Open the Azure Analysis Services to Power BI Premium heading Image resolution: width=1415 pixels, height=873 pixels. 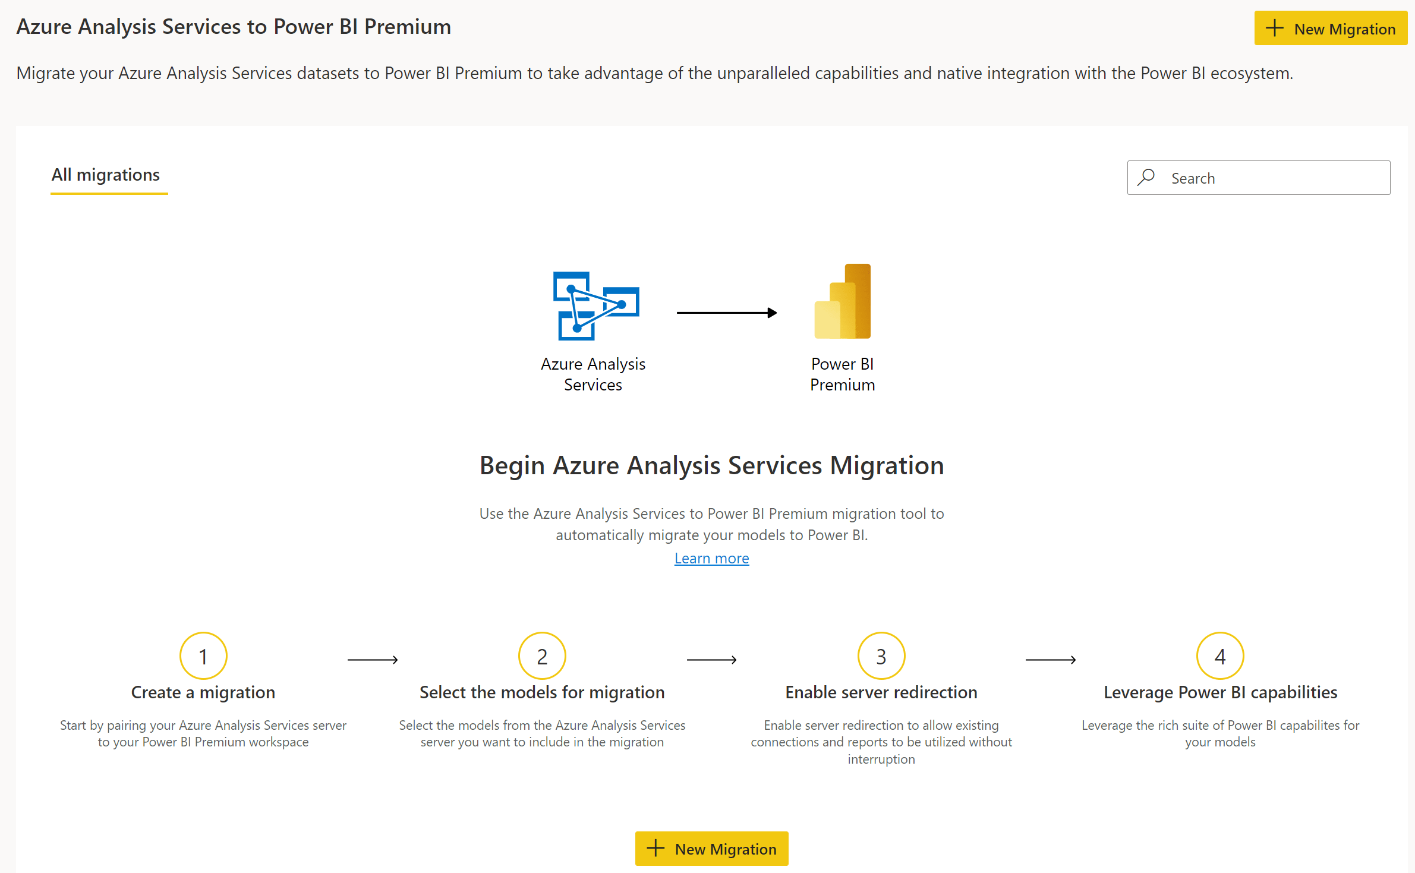pos(234,26)
